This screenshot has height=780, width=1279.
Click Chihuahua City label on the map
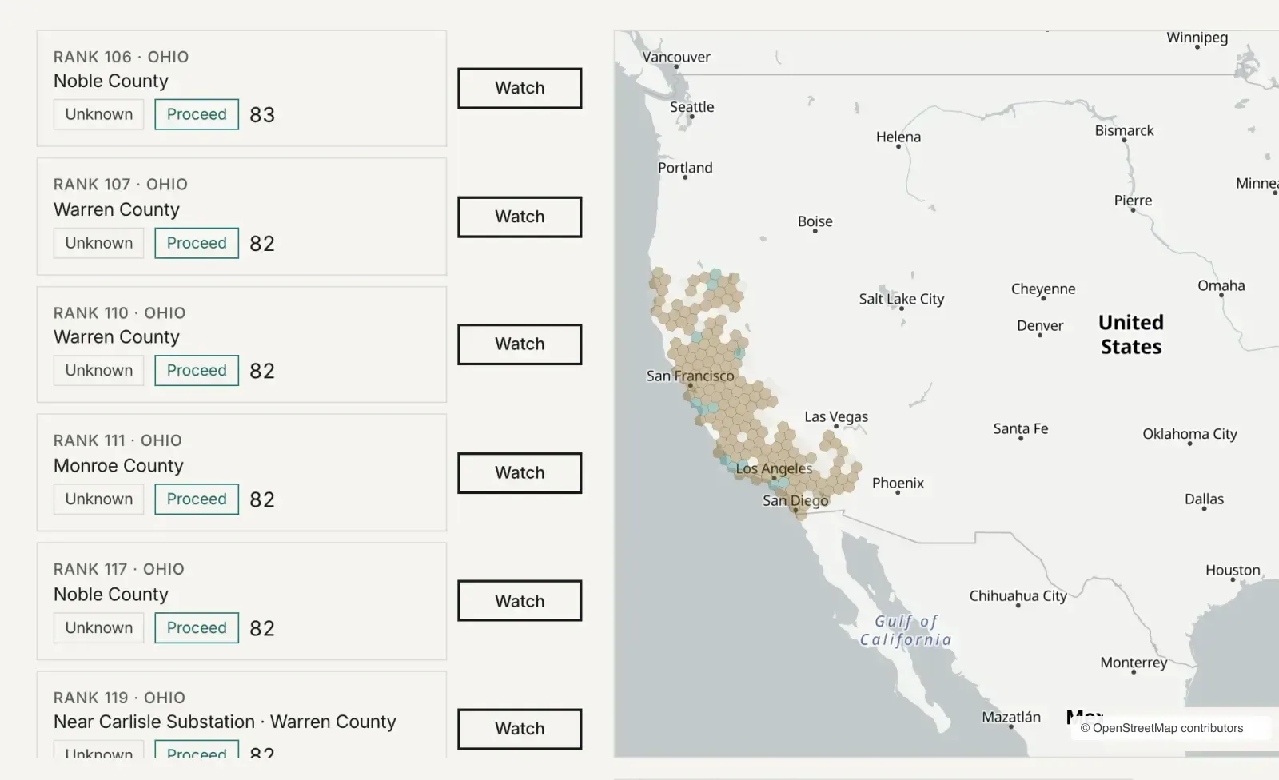coord(1018,595)
